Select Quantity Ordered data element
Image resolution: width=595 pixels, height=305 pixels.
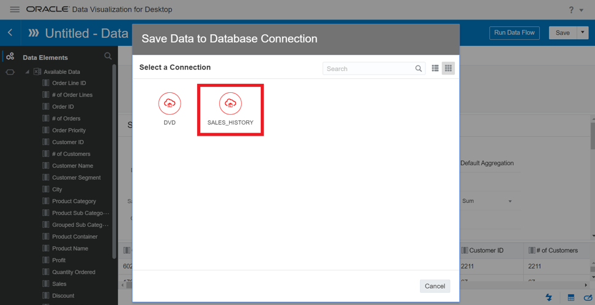(73, 271)
